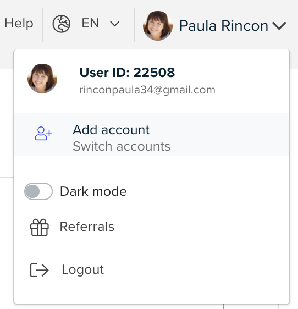Click the rinconpaula34@gmail.com email text
The image size is (298, 309).
point(147,90)
